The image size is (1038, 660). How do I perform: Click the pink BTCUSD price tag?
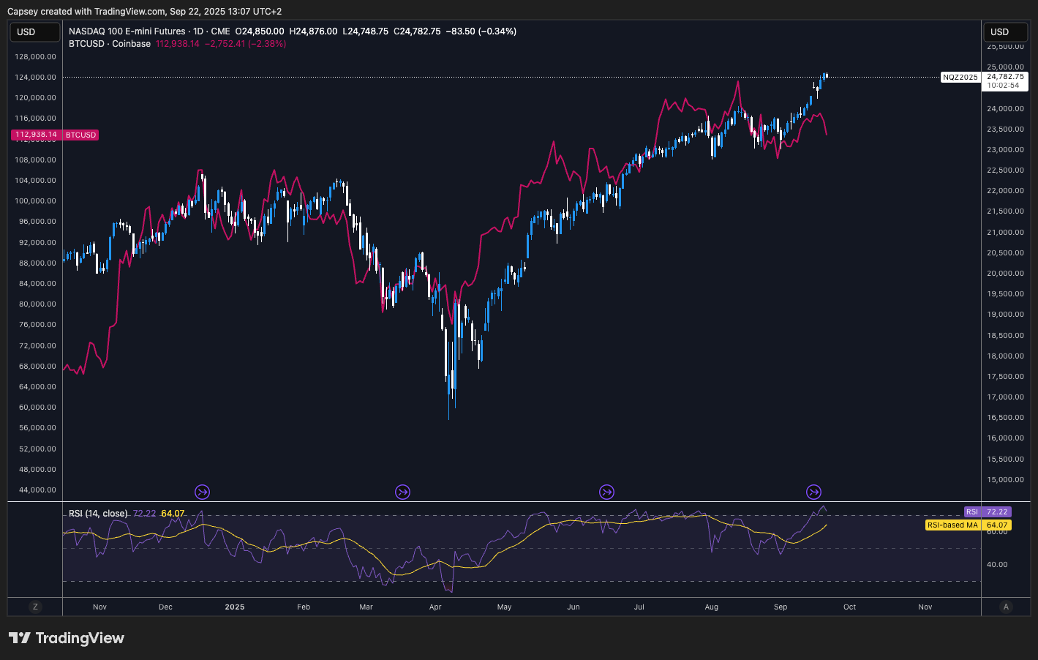[x=55, y=135]
